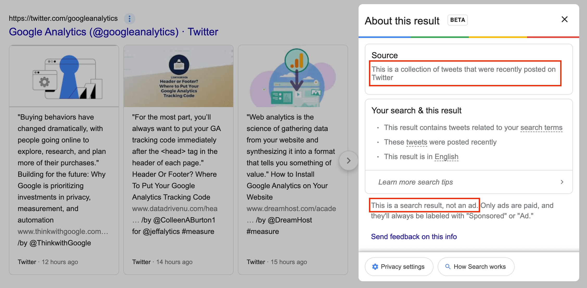Click the 'Twitter · 12 hours ago' timestamp
This screenshot has width=587, height=288.
coord(48,262)
